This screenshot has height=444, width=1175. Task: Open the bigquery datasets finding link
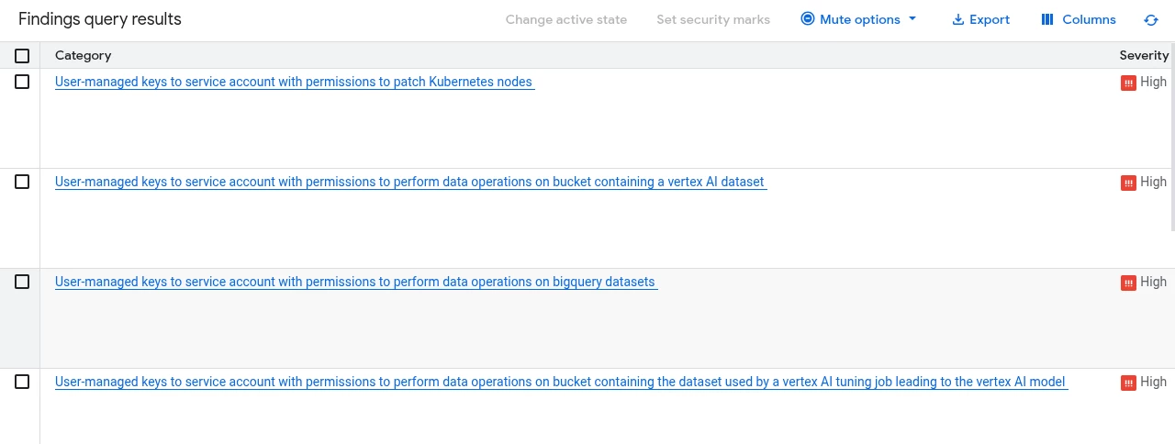(x=355, y=282)
